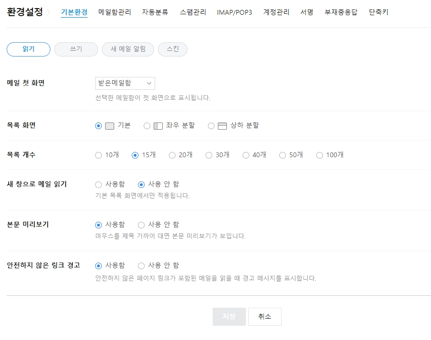Open the 기본환경 tab
Screen dimensions: 431x340
[74, 12]
